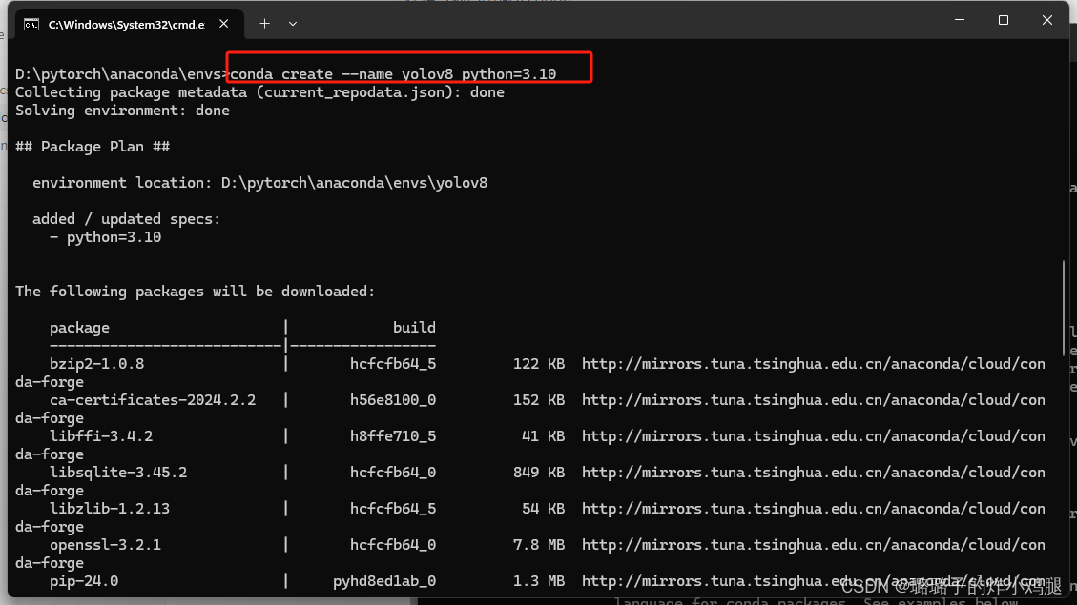
Task: Click the environment location path line
Action: [259, 183]
